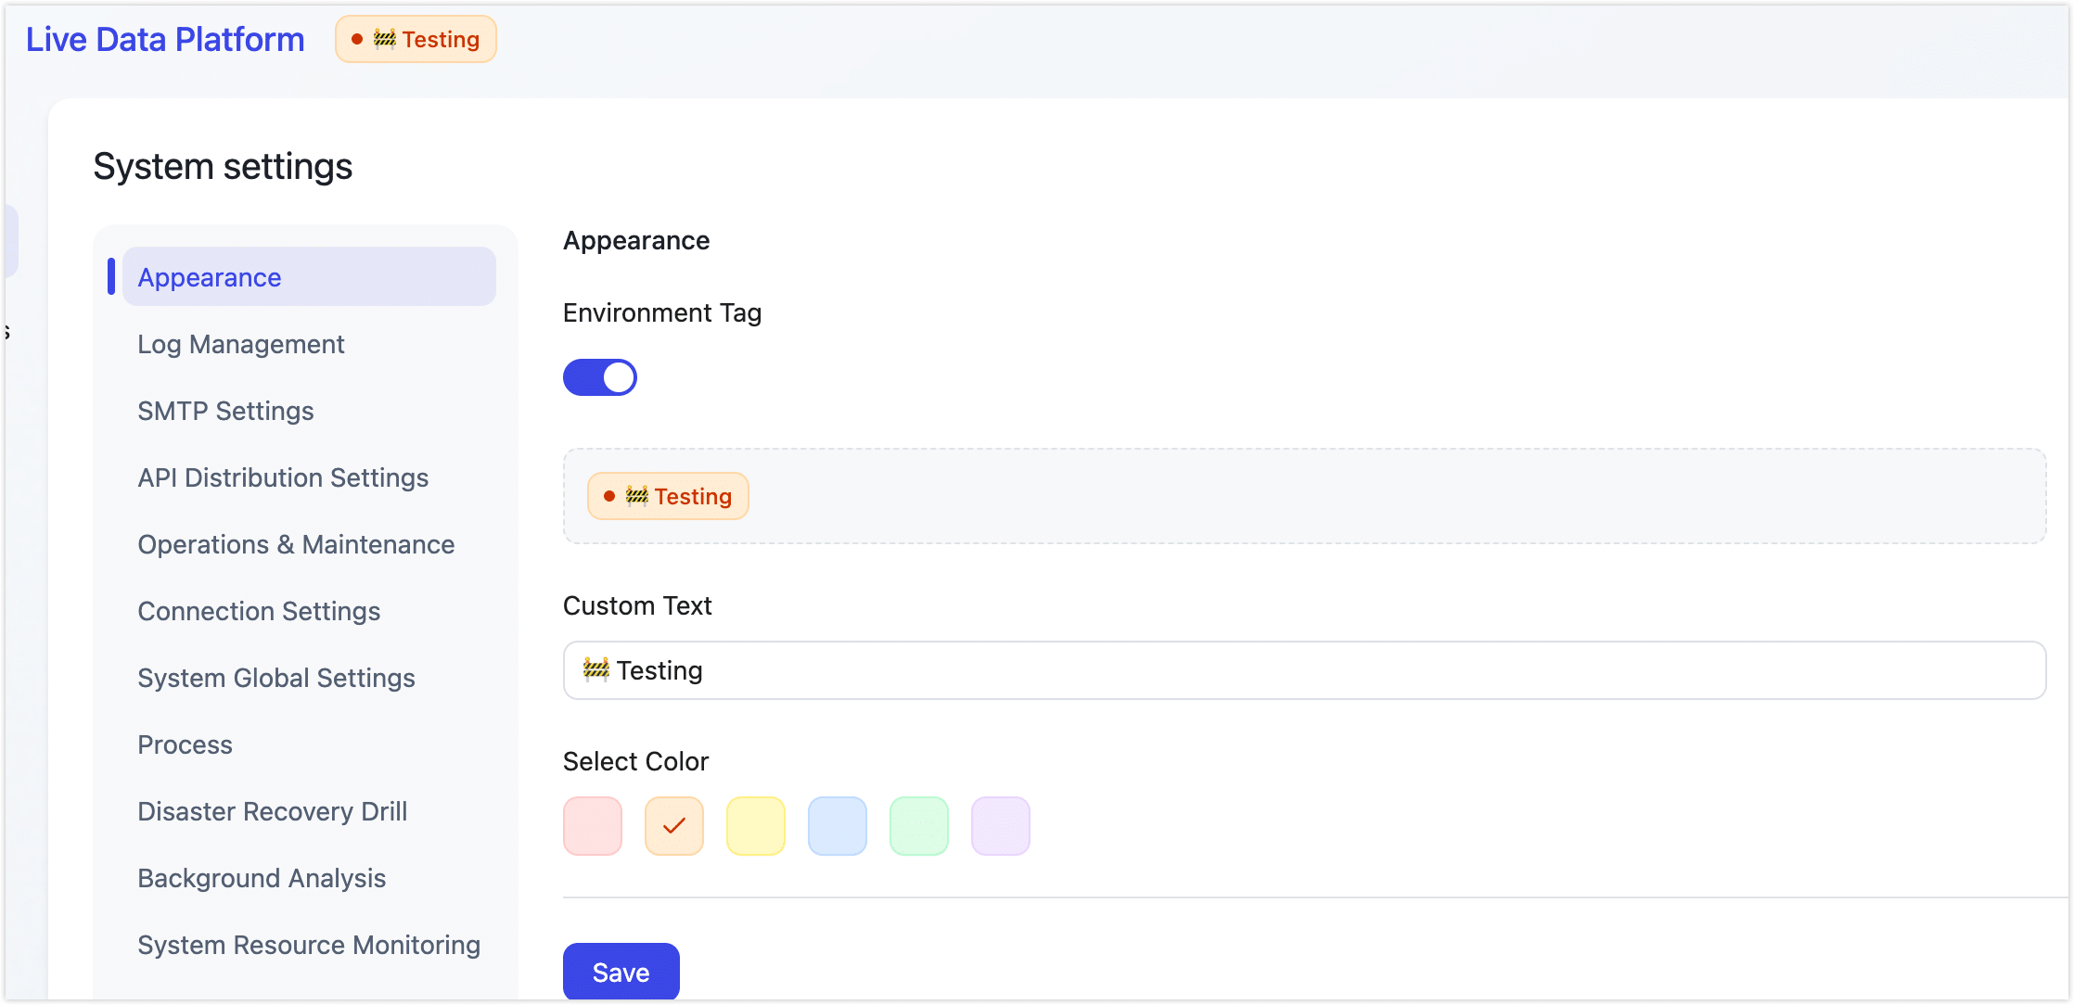Open the Operations & Maintenance section

point(295,544)
